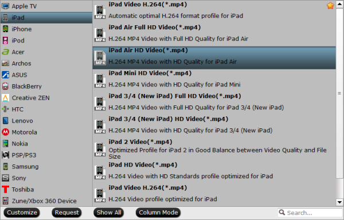The height and width of the screenshot is (220, 344).
Task: Click the iPod category icon
Action: pyautogui.click(x=6, y=40)
